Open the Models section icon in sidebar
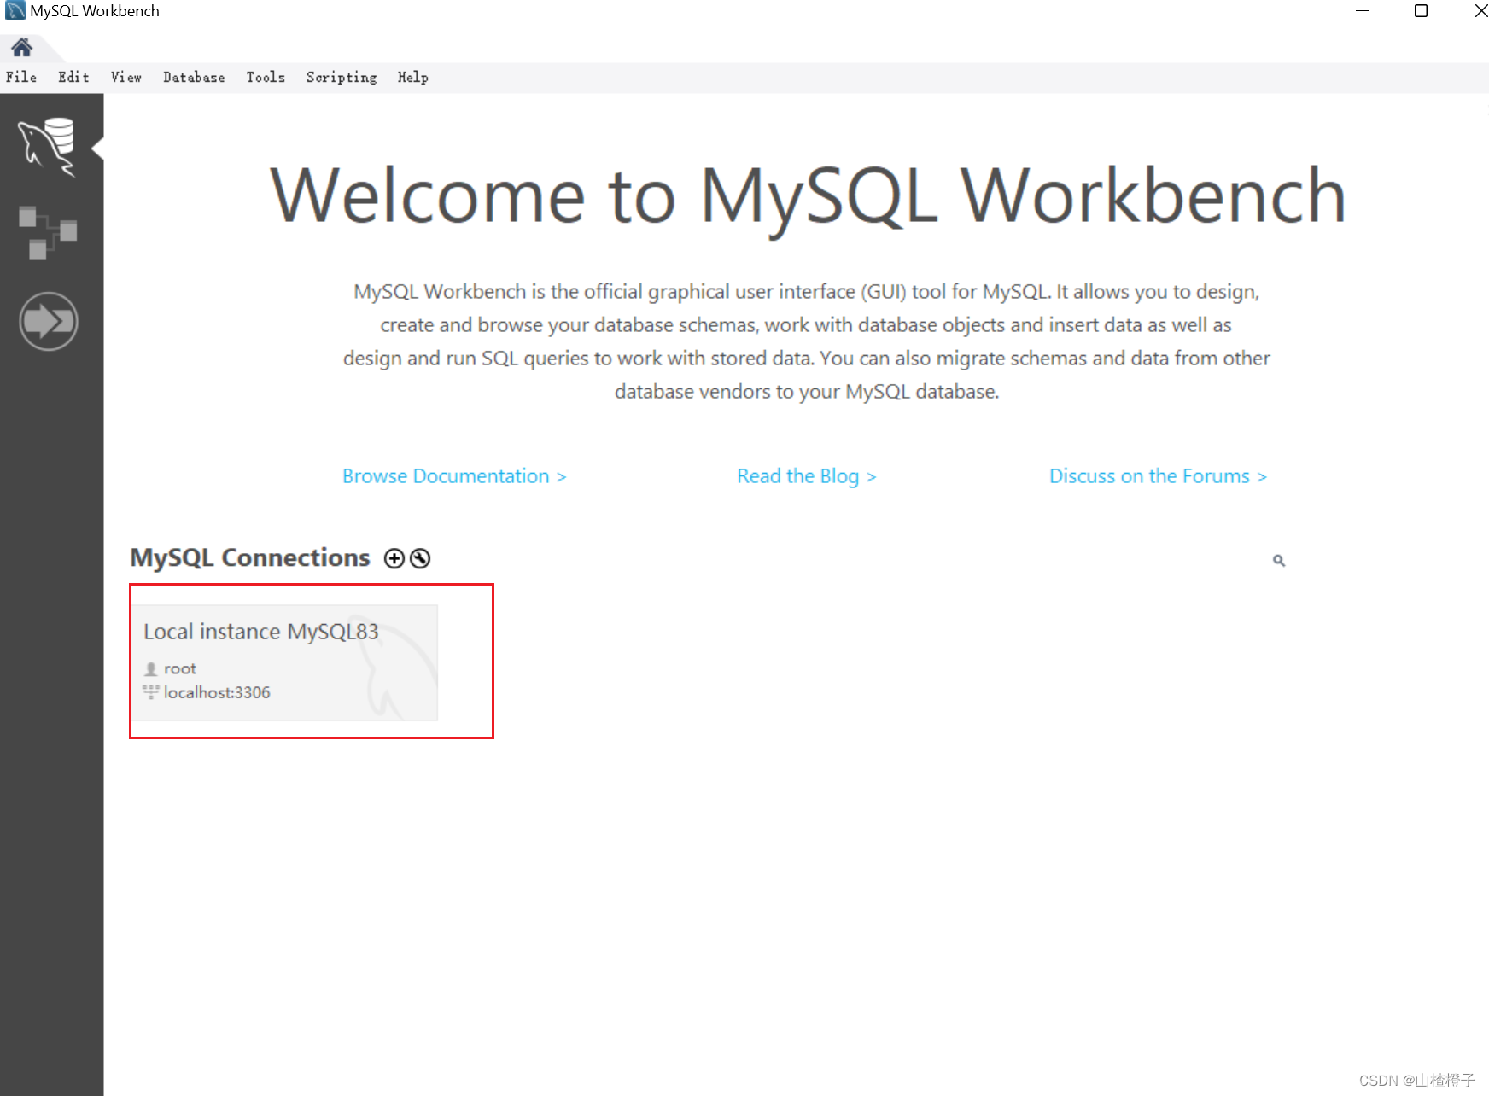This screenshot has height=1096, width=1489. pos(49,231)
